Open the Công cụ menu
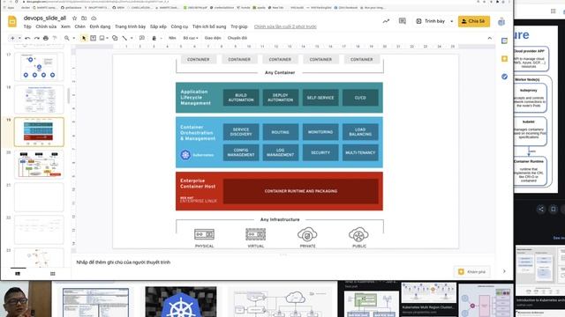Viewport: 565px width, 317px height. 179,26
